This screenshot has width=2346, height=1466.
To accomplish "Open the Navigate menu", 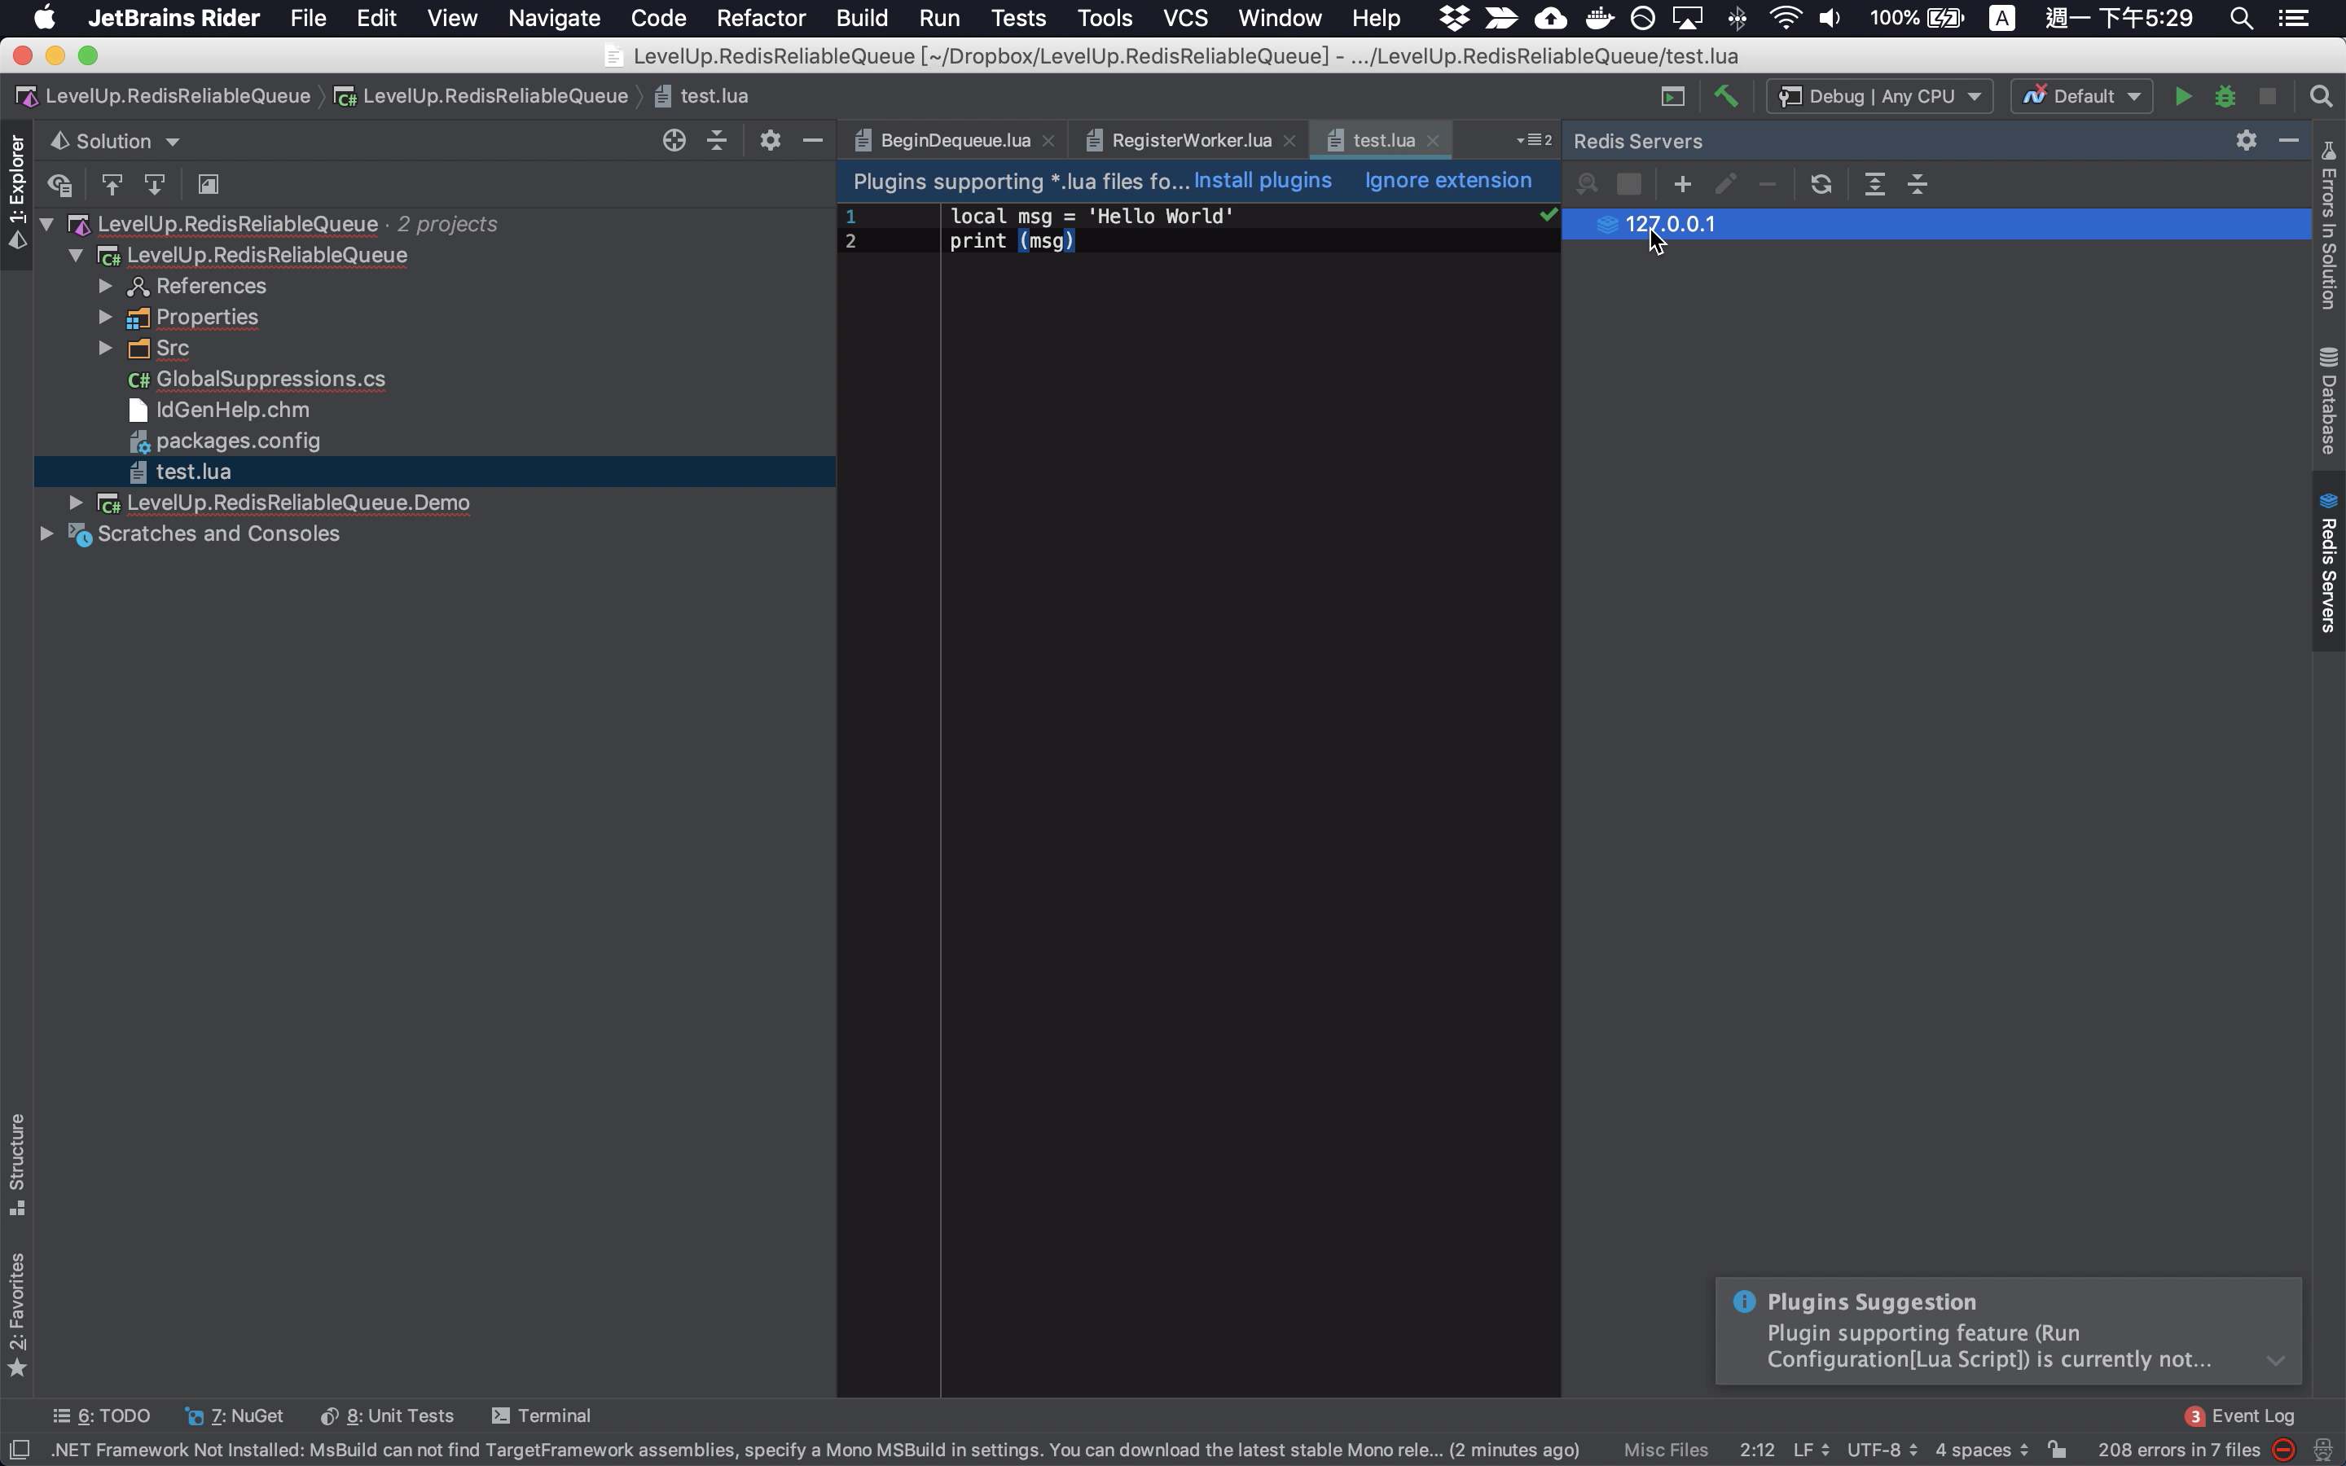I will (554, 17).
